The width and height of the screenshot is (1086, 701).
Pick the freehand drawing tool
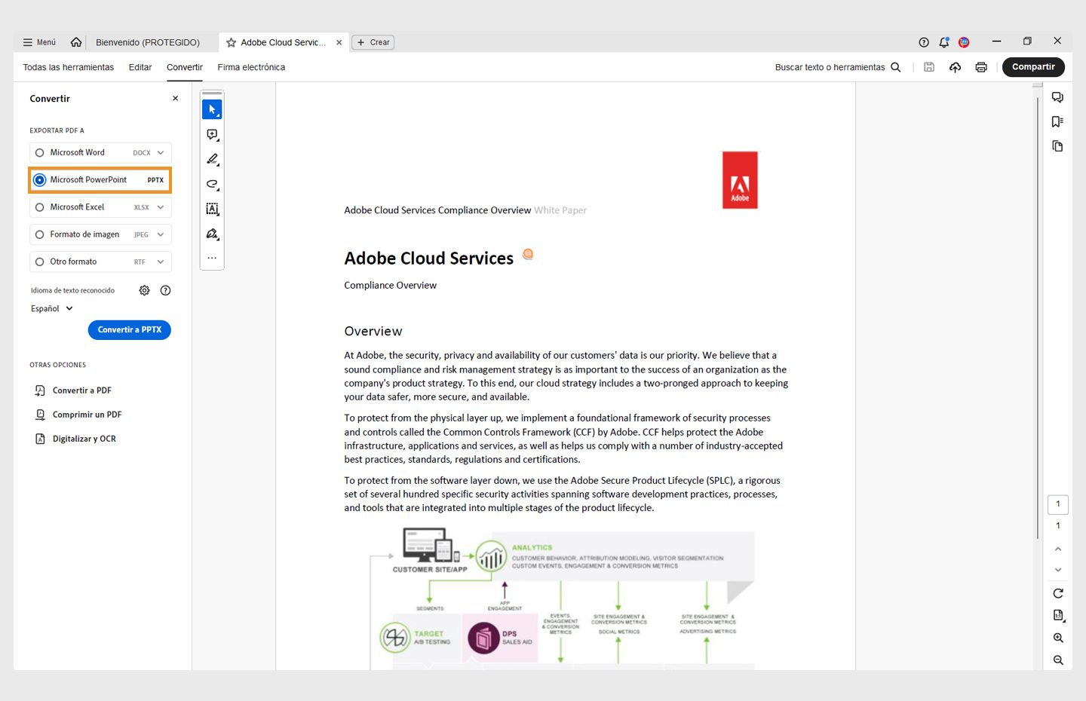point(212,184)
